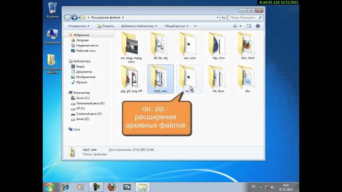This screenshot has width=342, height=192.
Task: Click the mp3, wav details pane icon
Action: pyautogui.click(x=73, y=152)
